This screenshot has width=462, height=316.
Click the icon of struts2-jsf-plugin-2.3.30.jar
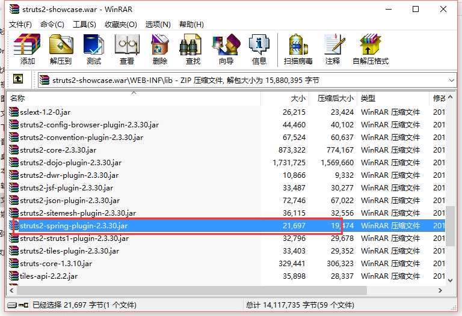(x=14, y=187)
